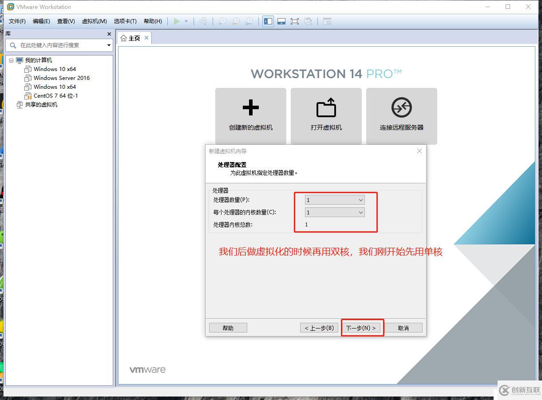Click the manage snapshots toolbar icon
542x400 pixels.
249,21
